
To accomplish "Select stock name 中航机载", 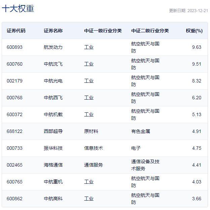I will [53, 115].
